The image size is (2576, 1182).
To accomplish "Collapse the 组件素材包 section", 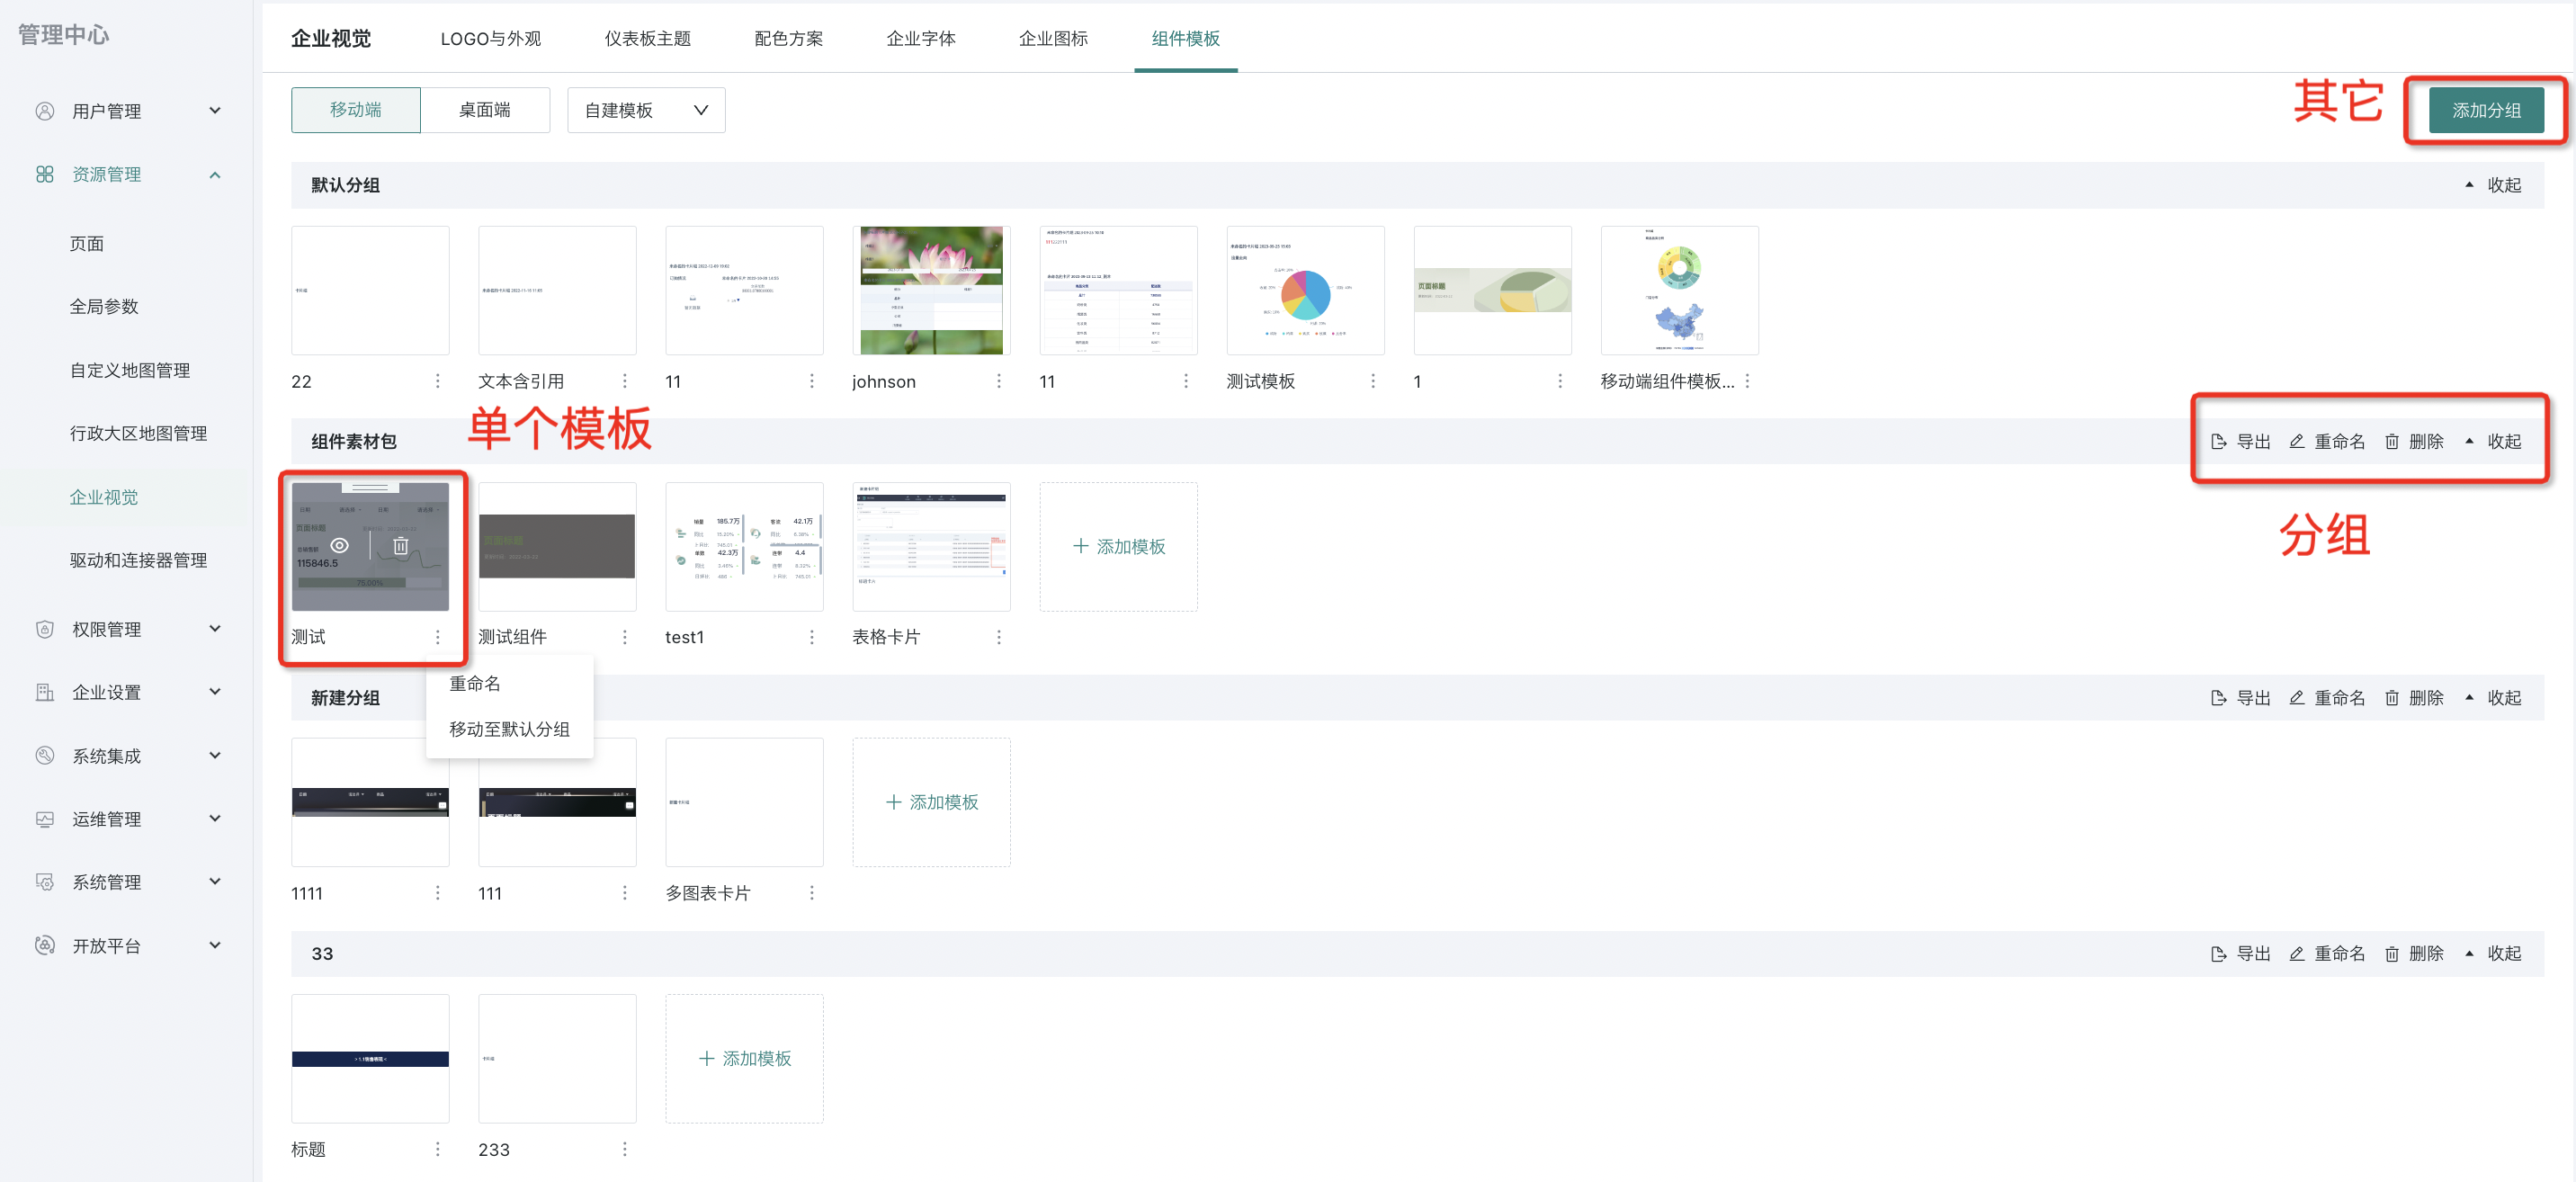I will (2493, 441).
